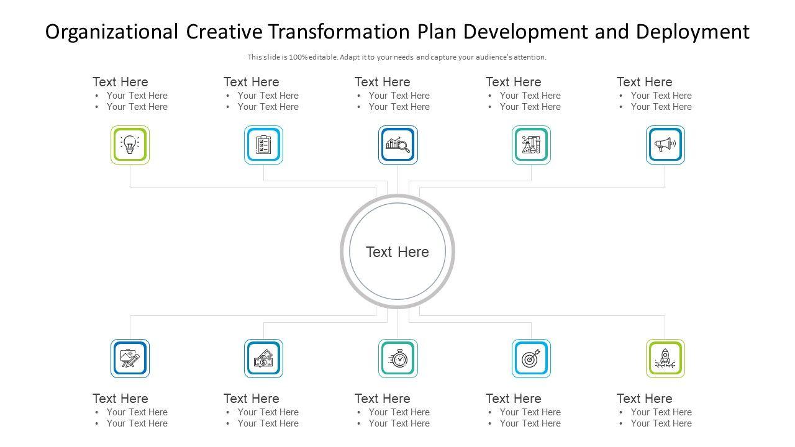Screen dimensions: 795x447
Task: Click second bullet below the target heading
Action: (530, 423)
